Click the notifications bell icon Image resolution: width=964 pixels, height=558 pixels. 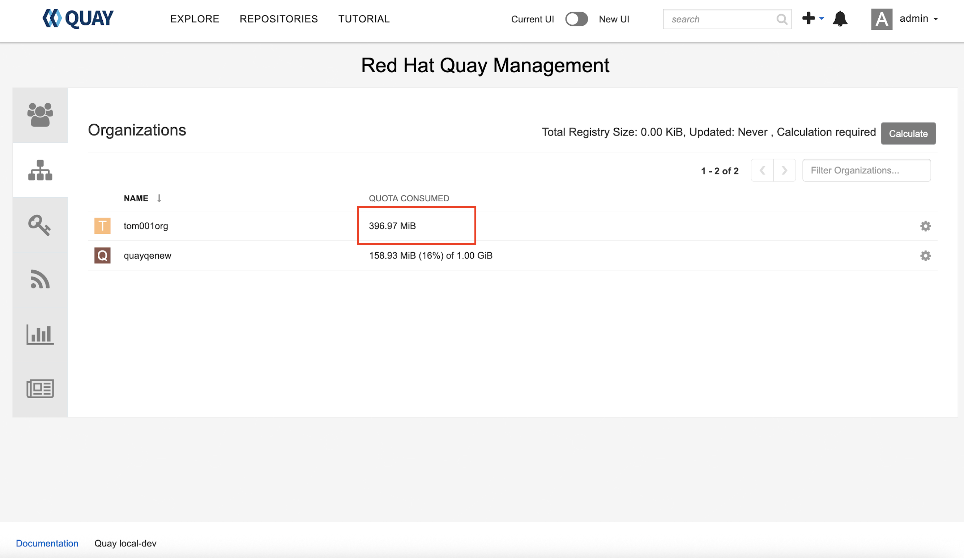(840, 19)
